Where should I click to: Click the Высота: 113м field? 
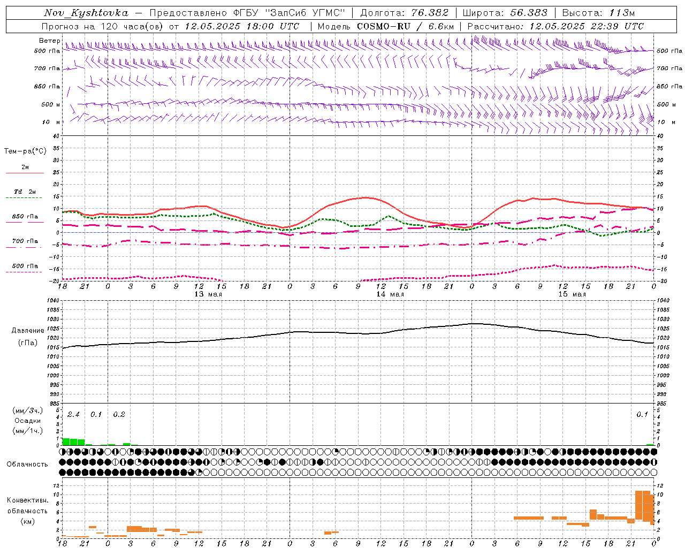[598, 13]
